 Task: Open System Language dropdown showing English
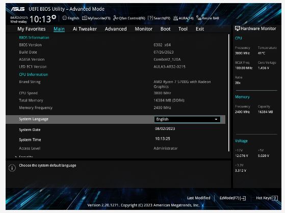point(187,119)
